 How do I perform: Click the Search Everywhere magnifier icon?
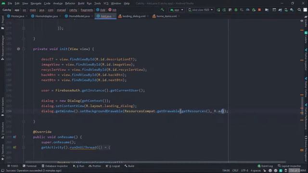(x=299, y=10)
